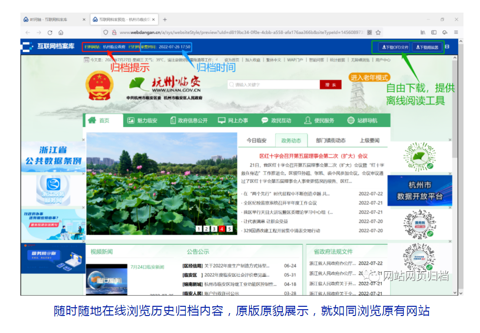
Task: Click the 政民互动 chat bubble icon
Action: coord(265,120)
